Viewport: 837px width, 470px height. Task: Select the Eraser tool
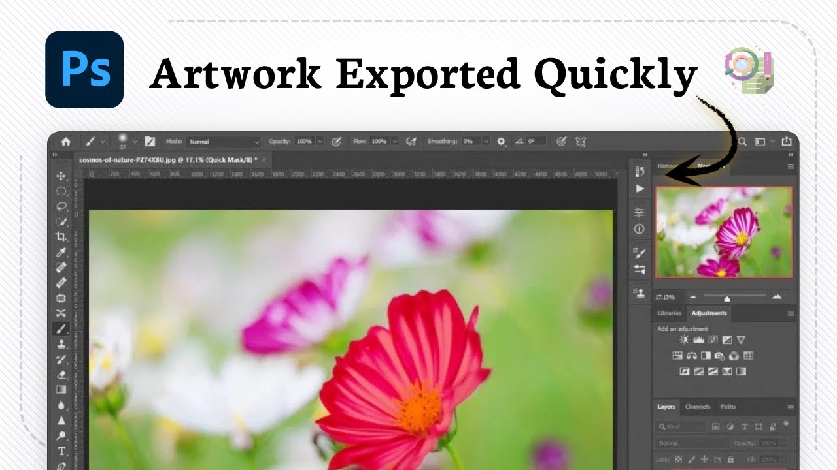[x=61, y=375]
